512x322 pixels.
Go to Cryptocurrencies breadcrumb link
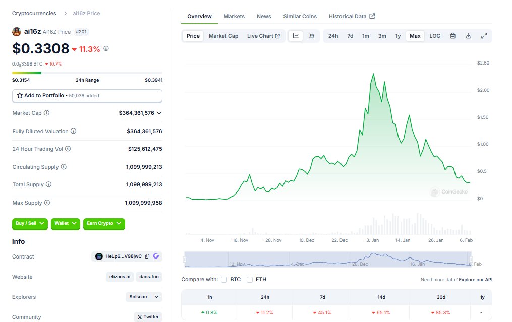pyautogui.click(x=34, y=14)
